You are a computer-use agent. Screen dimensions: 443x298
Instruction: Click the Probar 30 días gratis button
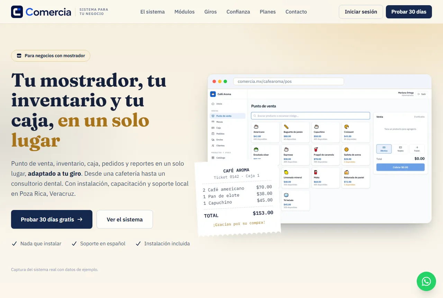52,219
